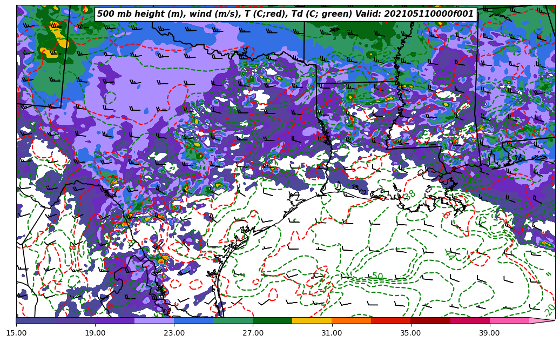Image resolution: width=560 pixels, height=342 pixels.
Task: Click the green -20 contour label
Action: tap(549, 310)
